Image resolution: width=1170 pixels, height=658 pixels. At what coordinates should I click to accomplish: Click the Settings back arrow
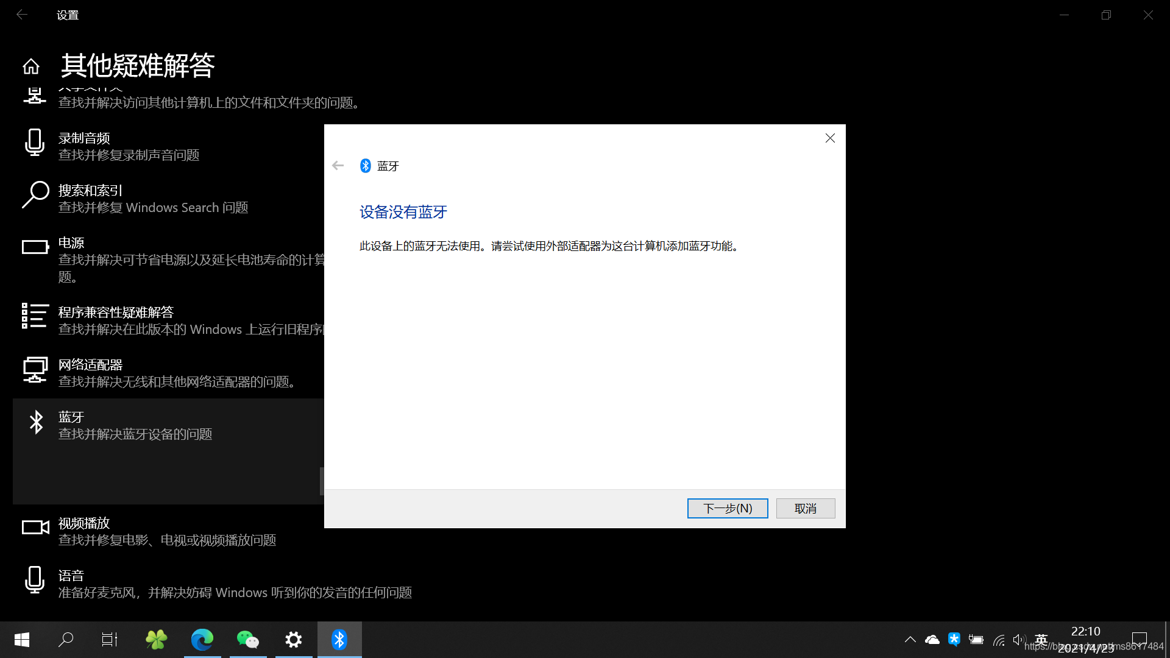22,15
